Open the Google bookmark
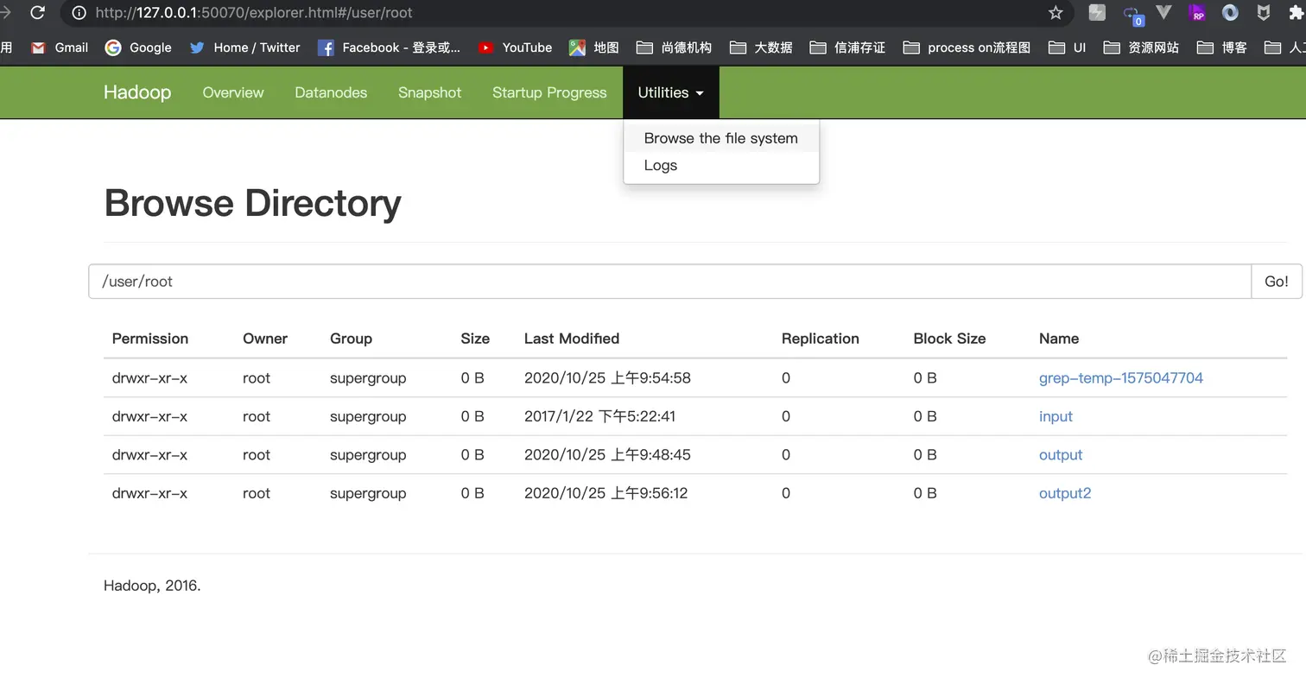Image resolution: width=1306 pixels, height=684 pixels. tap(138, 47)
